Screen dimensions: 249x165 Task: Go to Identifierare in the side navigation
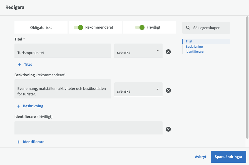195,52
